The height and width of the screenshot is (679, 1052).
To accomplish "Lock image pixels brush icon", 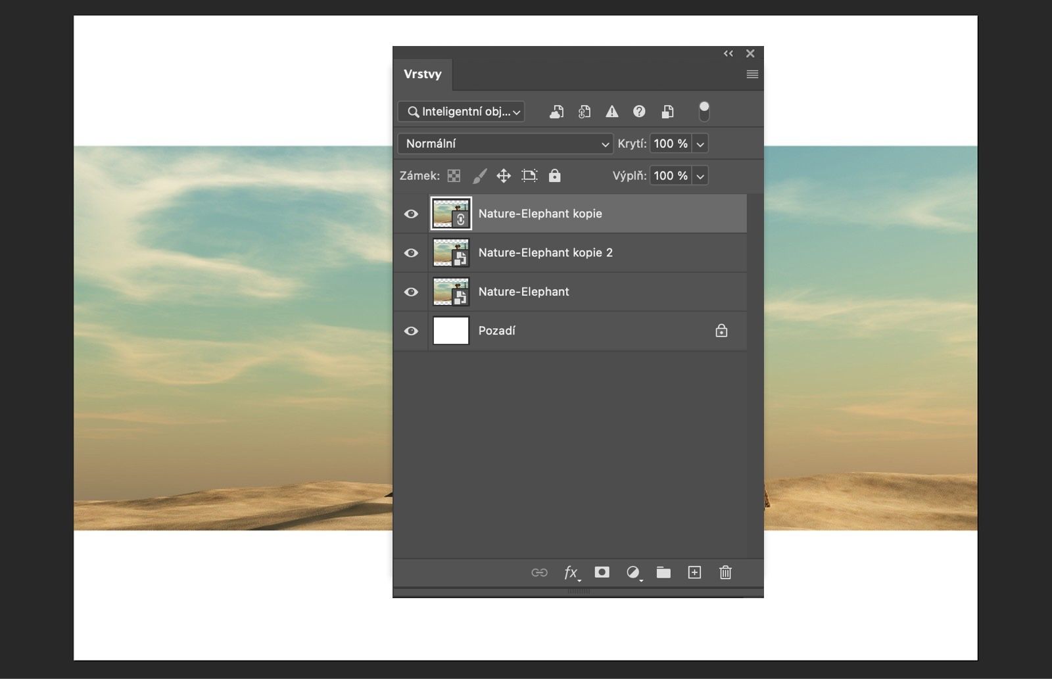I will (x=480, y=176).
